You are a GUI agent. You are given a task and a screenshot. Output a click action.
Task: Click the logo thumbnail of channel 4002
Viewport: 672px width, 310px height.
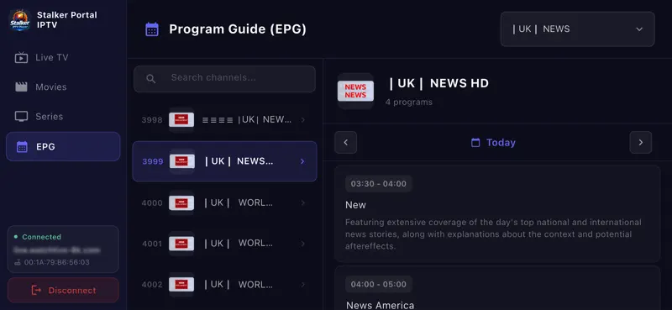[181, 284]
